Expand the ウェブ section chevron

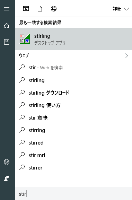click(126, 55)
